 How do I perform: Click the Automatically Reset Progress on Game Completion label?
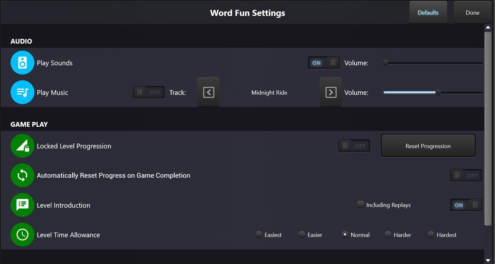[114, 175]
